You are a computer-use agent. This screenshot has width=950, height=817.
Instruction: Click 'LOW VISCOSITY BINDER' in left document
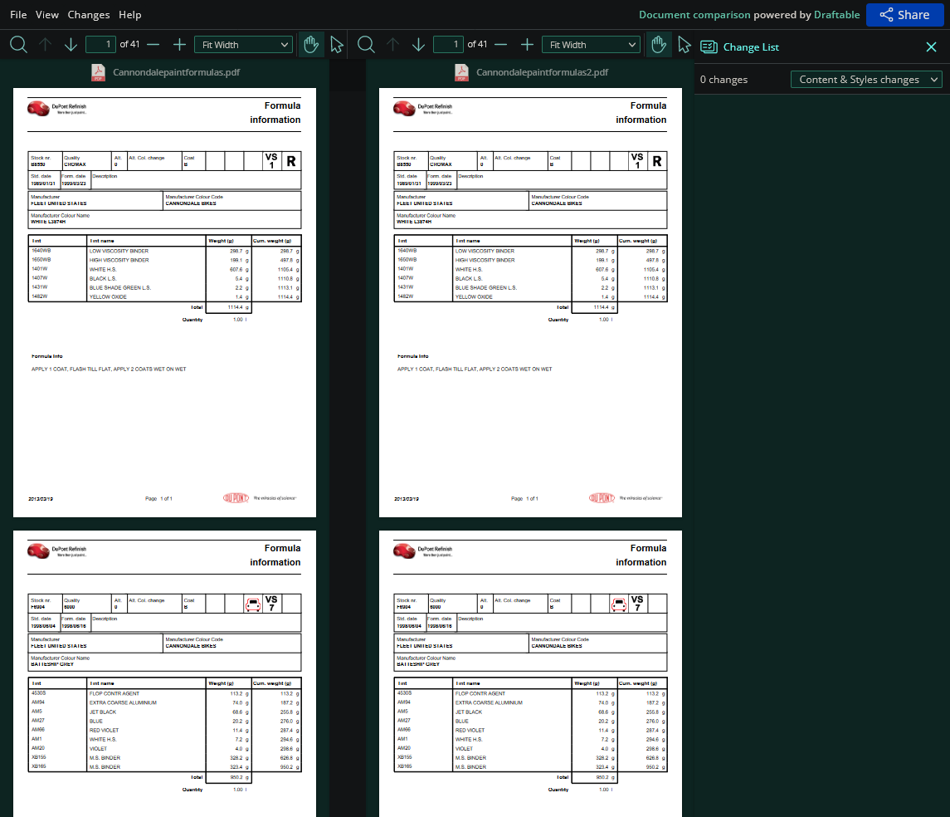pyautogui.click(x=119, y=251)
